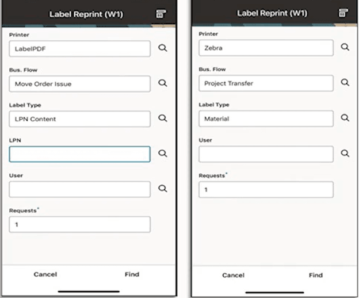This screenshot has width=359, height=298.
Task: Tap home indicator bar on right screen
Action: point(274,292)
